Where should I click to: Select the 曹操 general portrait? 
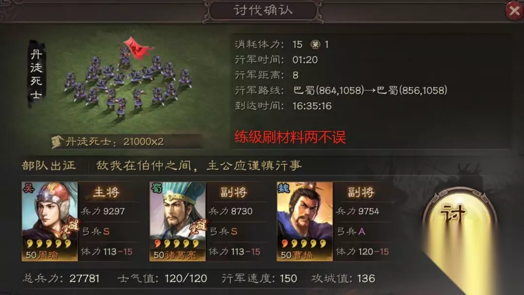pos(305,221)
